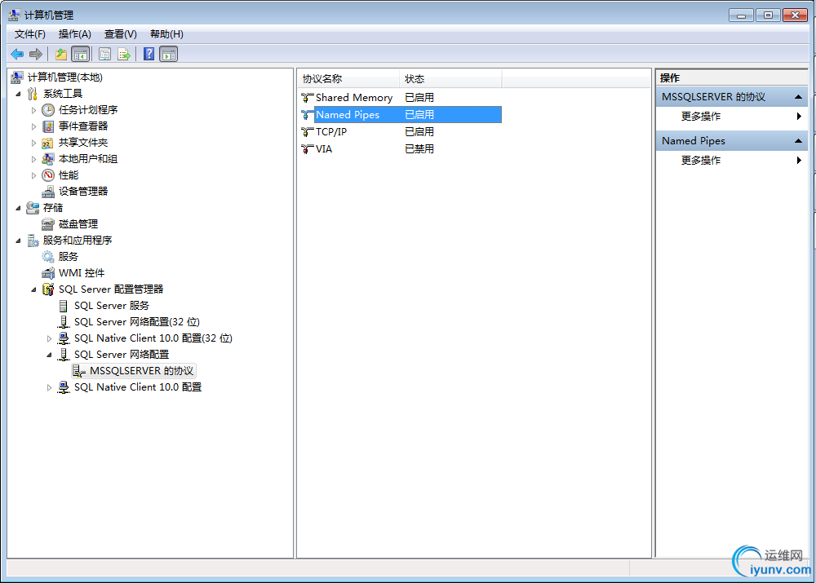
Task: Click the blue Help question mark icon
Action: (149, 54)
